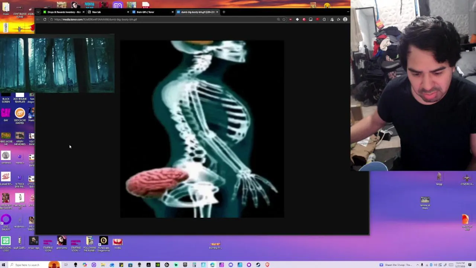Image resolution: width=476 pixels, height=268 pixels.
Task: Open a new browser tab with plus button
Action: [223, 12]
